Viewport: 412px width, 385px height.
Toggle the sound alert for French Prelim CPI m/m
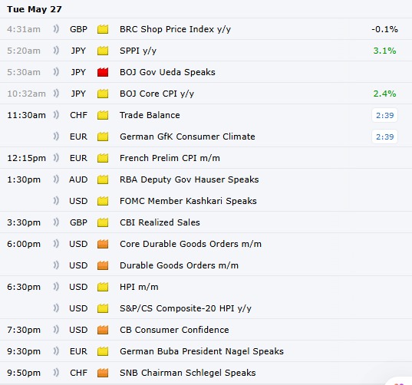point(56,157)
